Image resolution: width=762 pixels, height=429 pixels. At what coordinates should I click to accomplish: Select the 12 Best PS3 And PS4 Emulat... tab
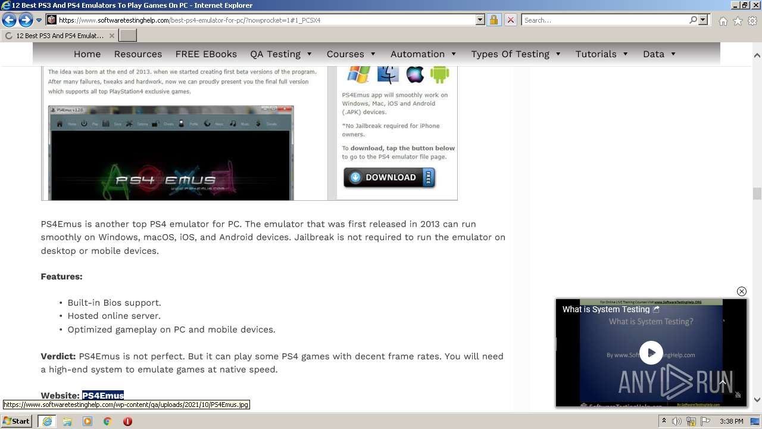[60, 36]
